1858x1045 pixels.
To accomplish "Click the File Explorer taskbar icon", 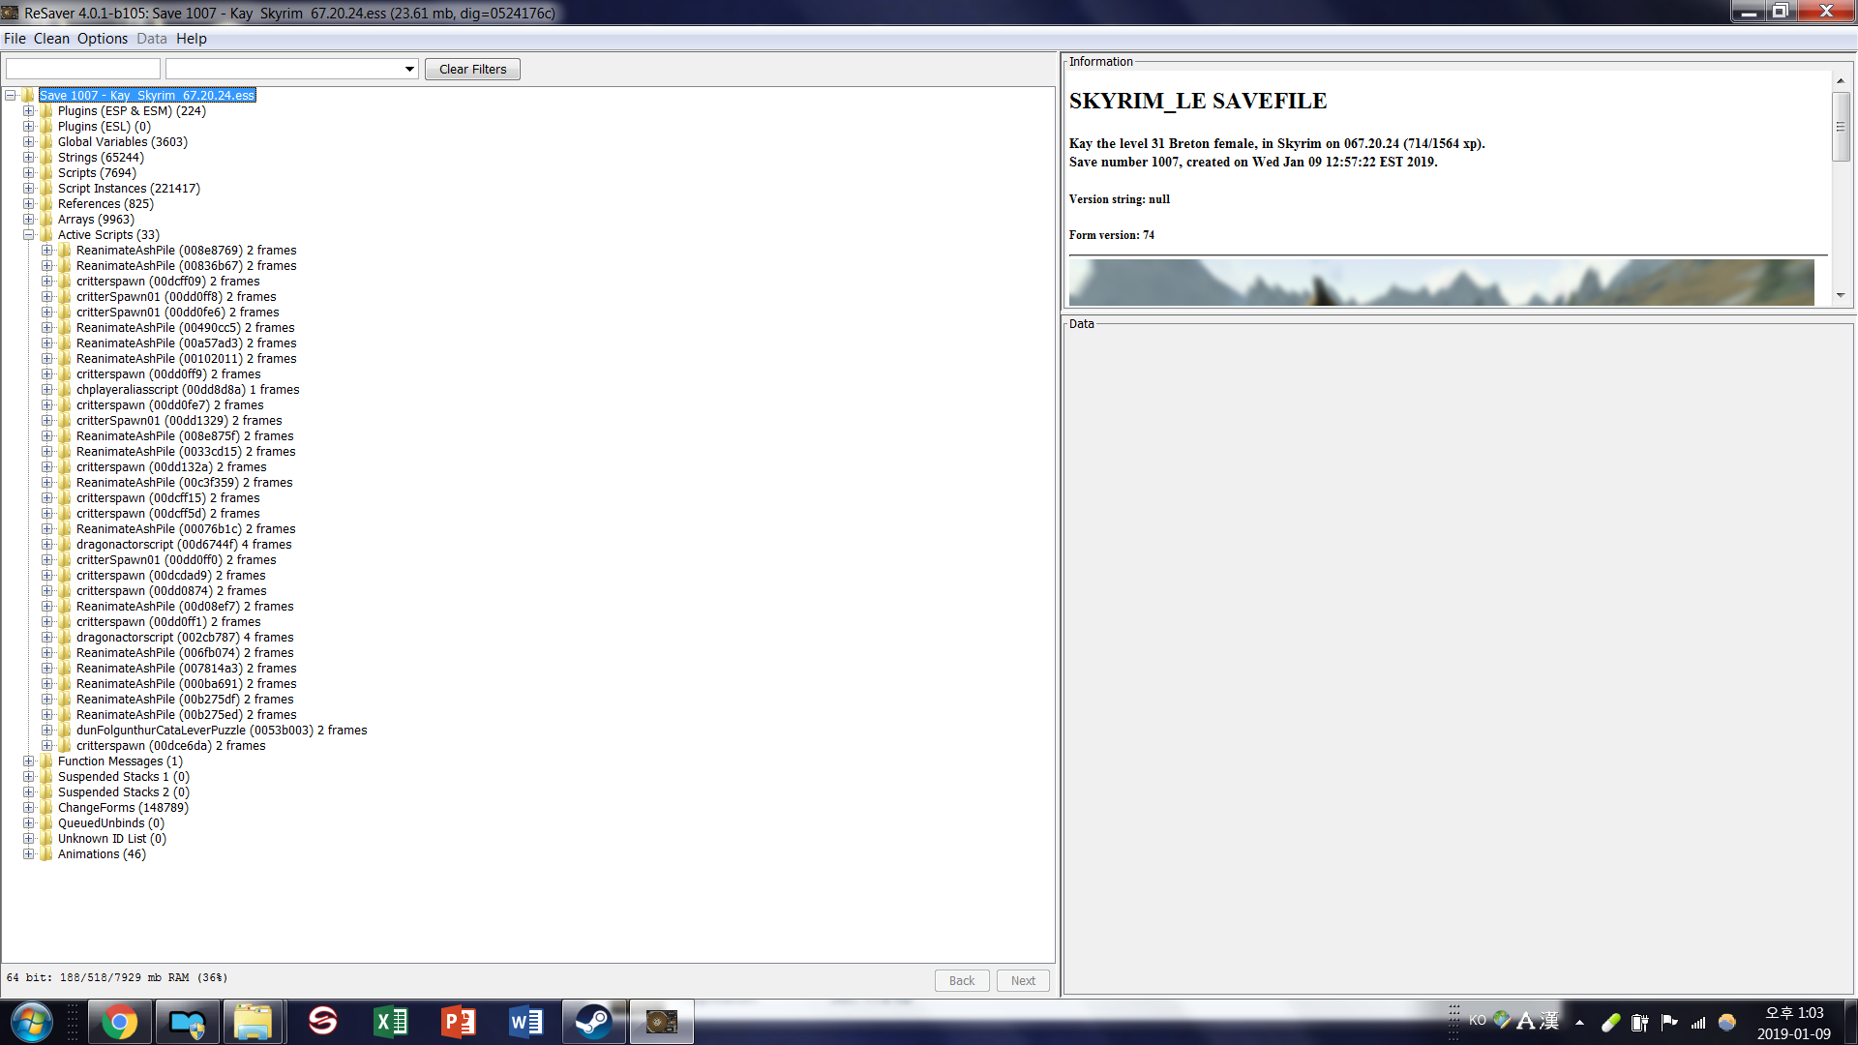I will [254, 1022].
